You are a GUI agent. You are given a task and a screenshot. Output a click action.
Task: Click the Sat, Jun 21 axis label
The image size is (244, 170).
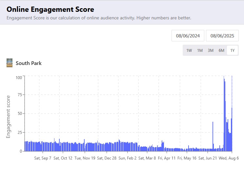[208, 158]
